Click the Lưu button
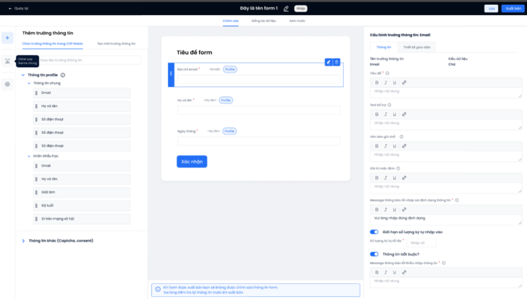527x299 pixels. click(x=491, y=8)
